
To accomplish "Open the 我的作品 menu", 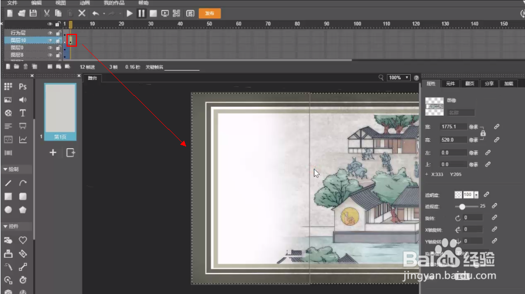I will point(114,3).
